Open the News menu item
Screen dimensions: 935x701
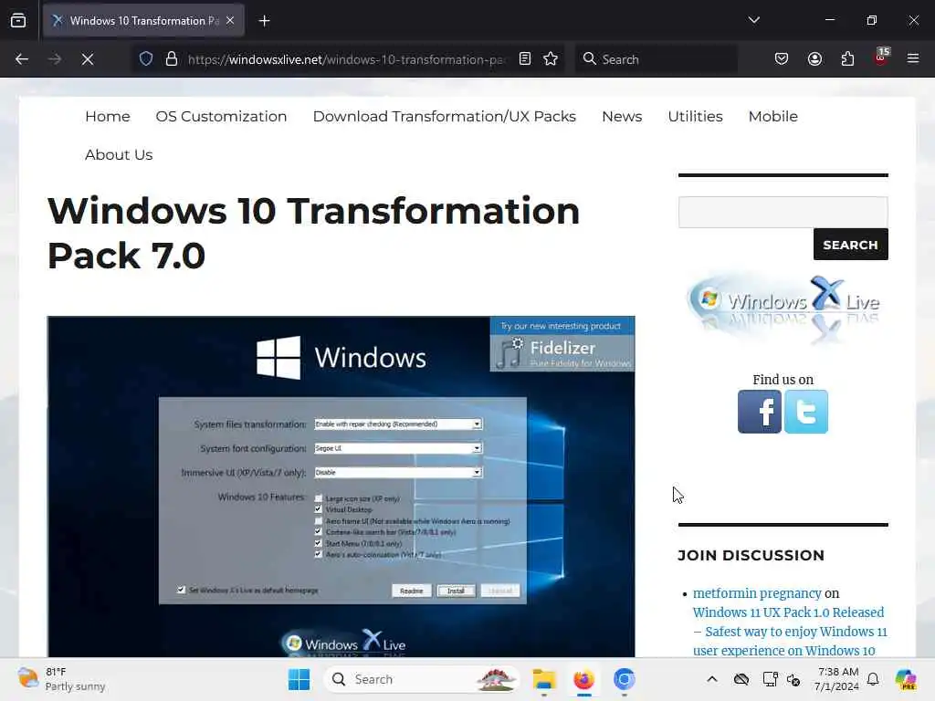pos(622,116)
